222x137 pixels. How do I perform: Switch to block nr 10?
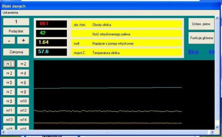pyautogui.click(x=23, y=101)
